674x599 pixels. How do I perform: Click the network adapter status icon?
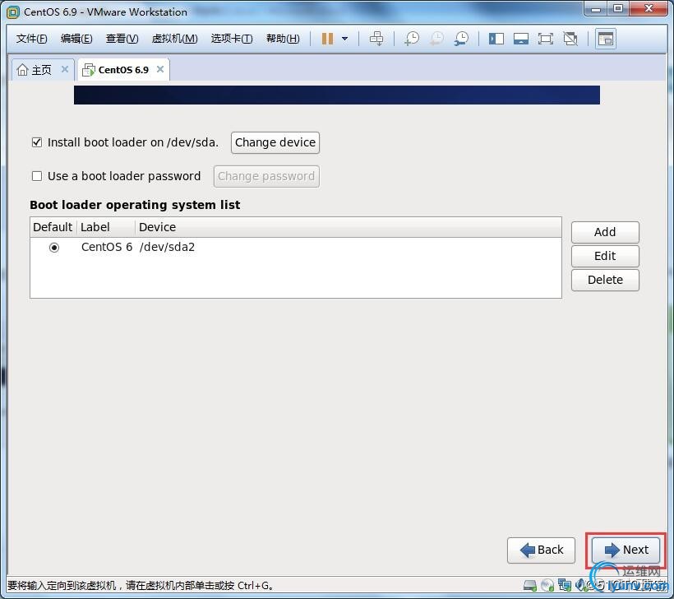pyautogui.click(x=565, y=585)
